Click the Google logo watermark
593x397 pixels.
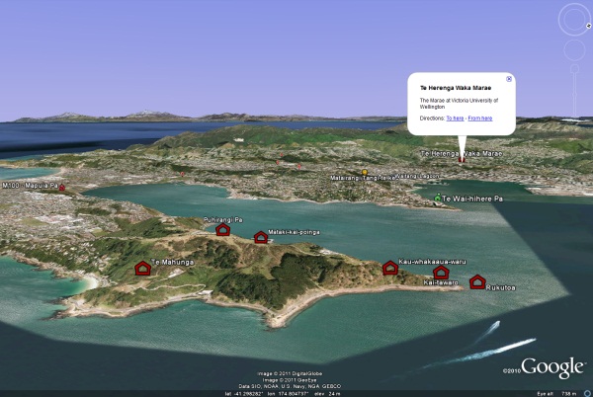point(552,367)
